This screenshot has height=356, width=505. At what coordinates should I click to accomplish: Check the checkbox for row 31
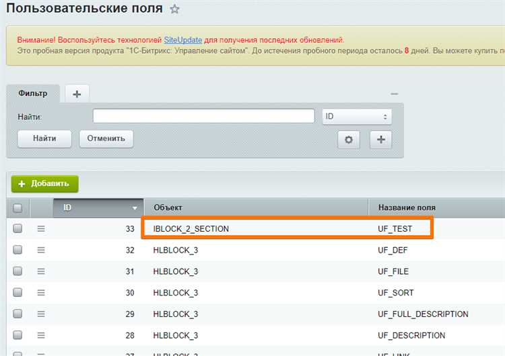[x=18, y=271]
